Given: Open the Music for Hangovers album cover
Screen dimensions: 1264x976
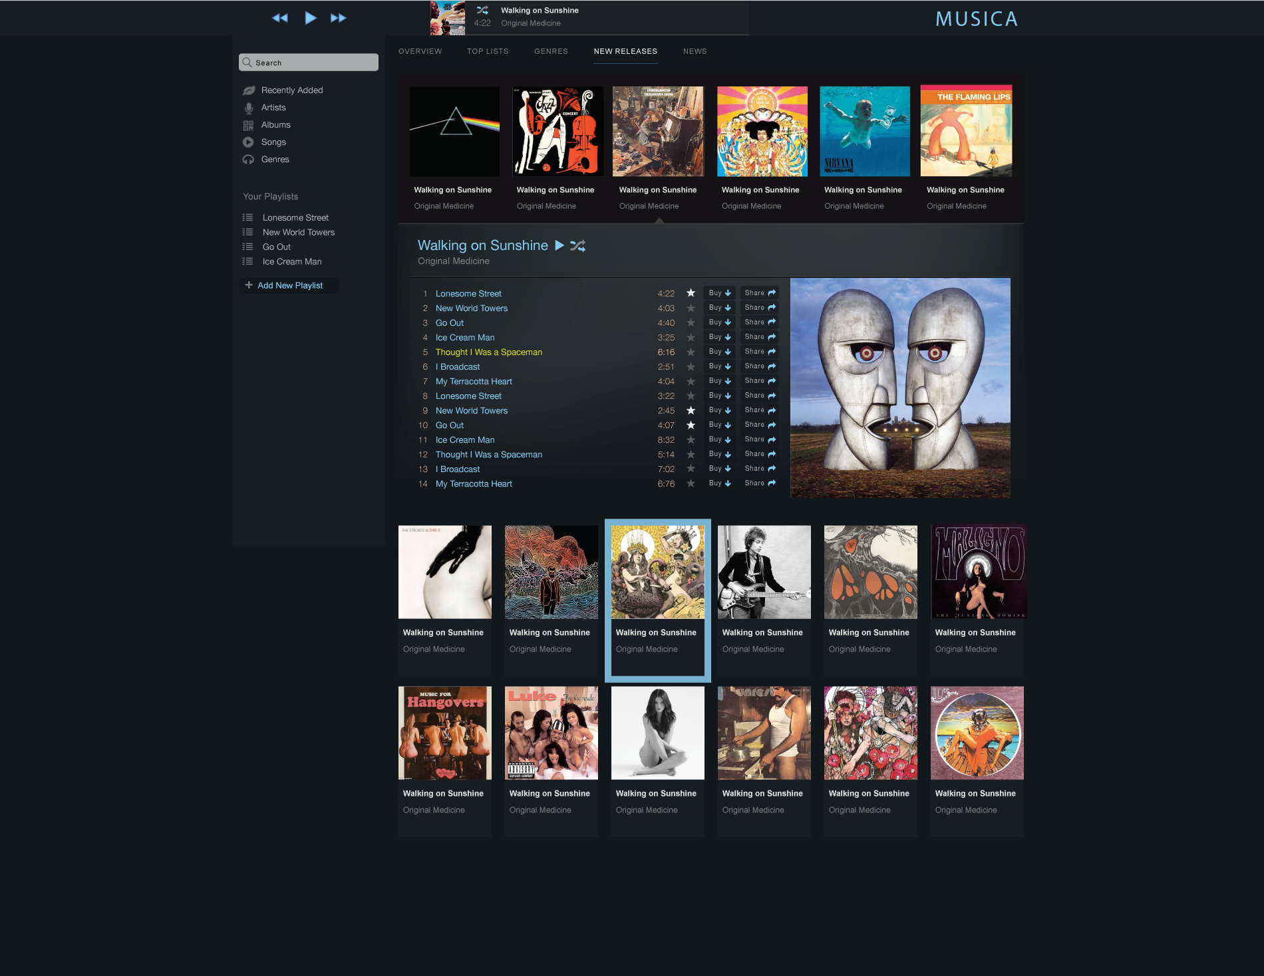Looking at the screenshot, I should tap(445, 733).
